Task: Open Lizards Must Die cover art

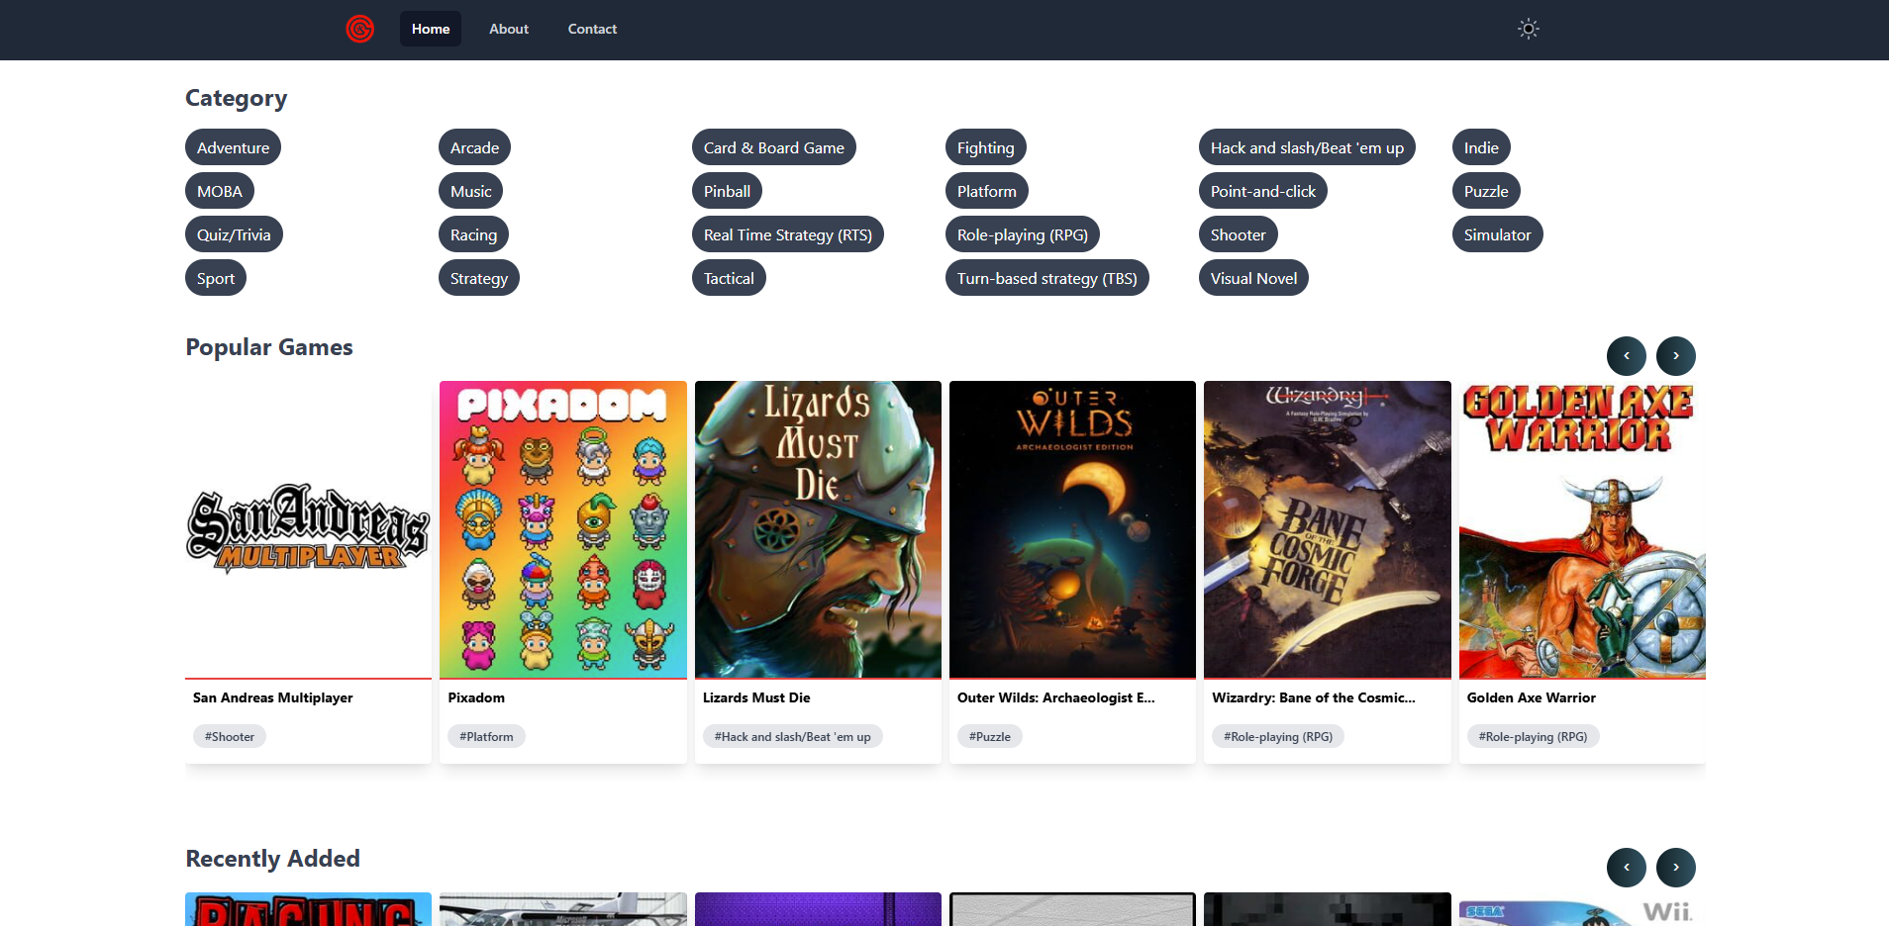Action: click(x=818, y=529)
